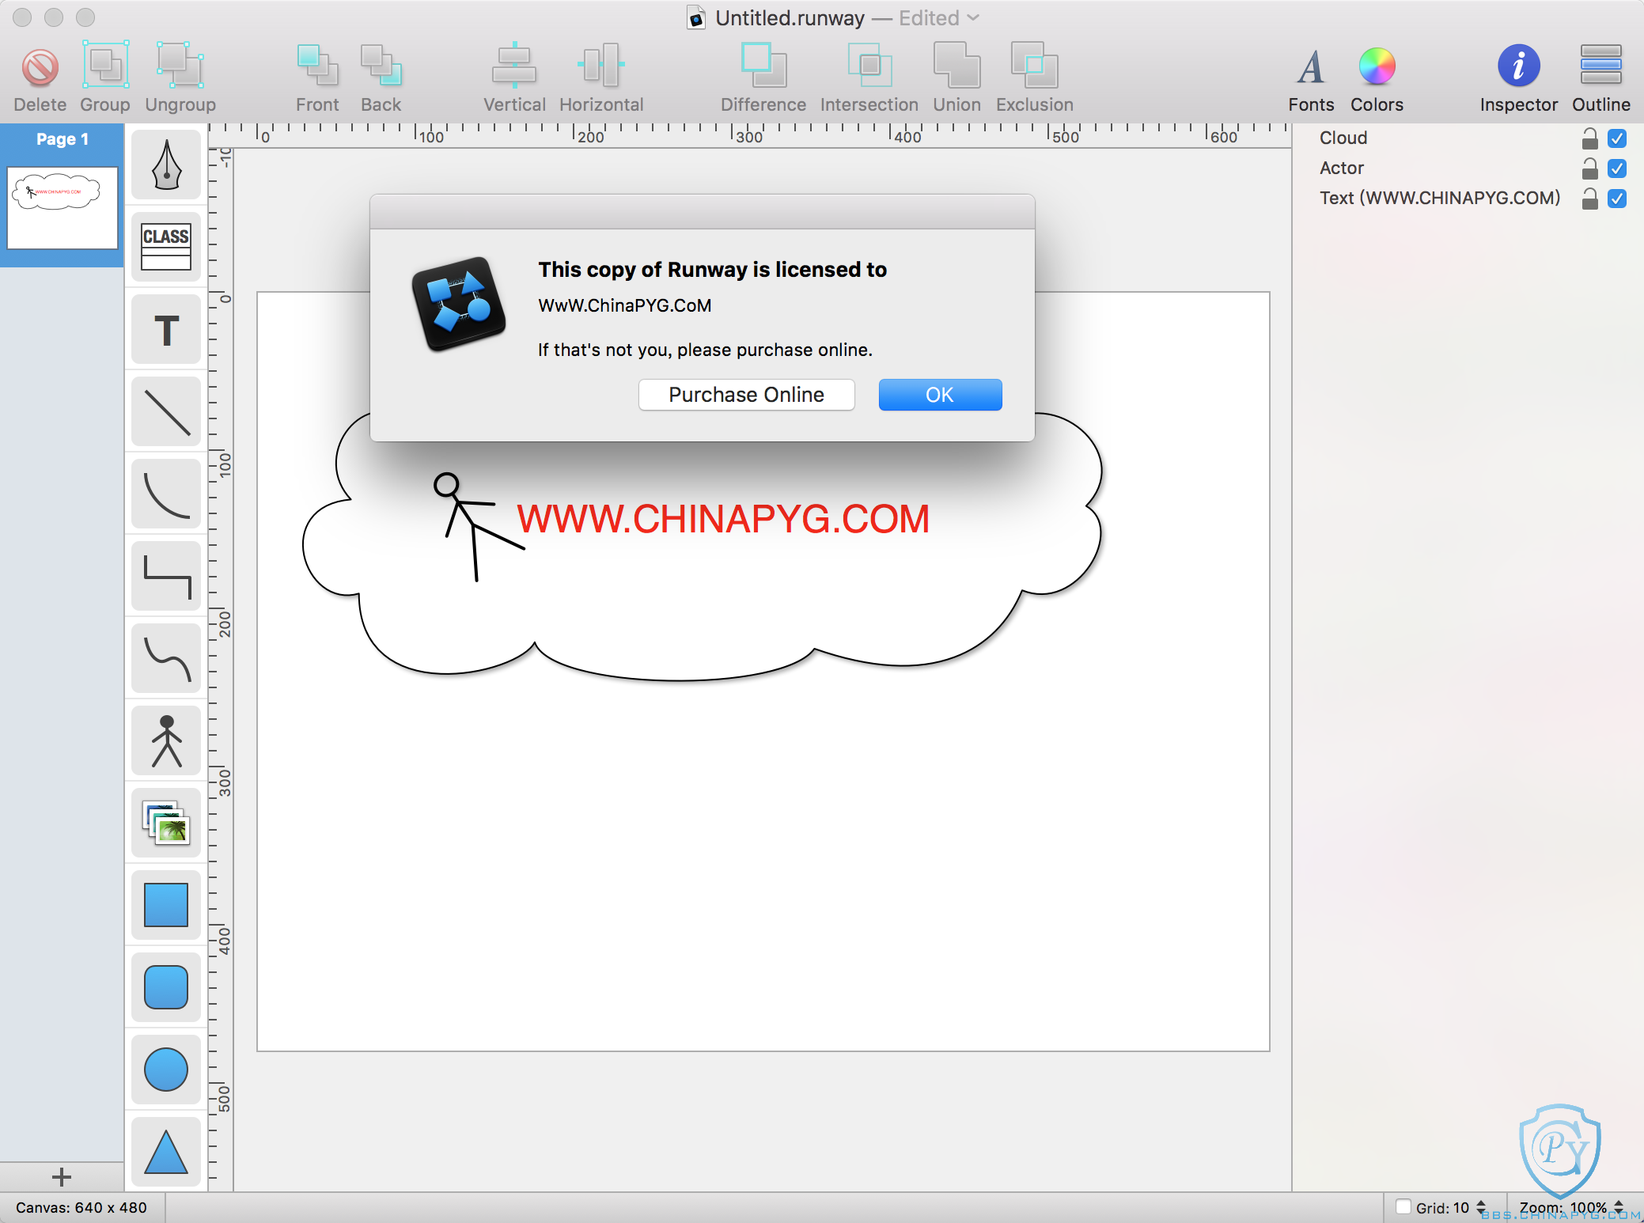Select Text (WWW.CHINAPYG.COM) outline row
The image size is (1644, 1223).
[1440, 198]
